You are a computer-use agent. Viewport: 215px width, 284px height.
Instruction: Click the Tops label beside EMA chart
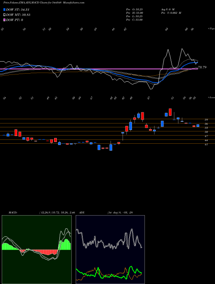(x=211, y=29)
